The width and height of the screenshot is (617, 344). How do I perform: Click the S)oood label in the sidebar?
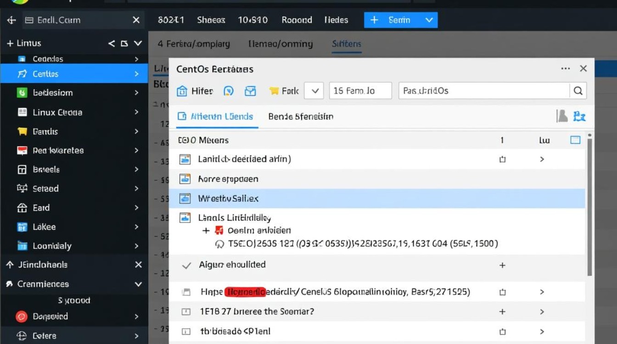[74, 301]
